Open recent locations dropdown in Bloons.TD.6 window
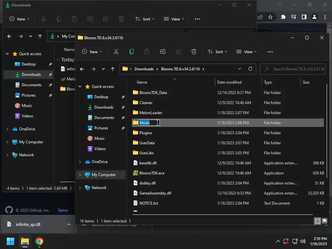This screenshot has height=249, width=332. 103,69
